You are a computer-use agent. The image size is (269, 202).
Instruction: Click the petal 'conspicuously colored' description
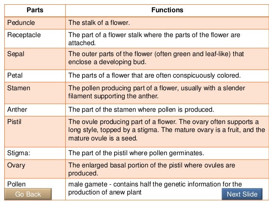[x=154, y=75]
